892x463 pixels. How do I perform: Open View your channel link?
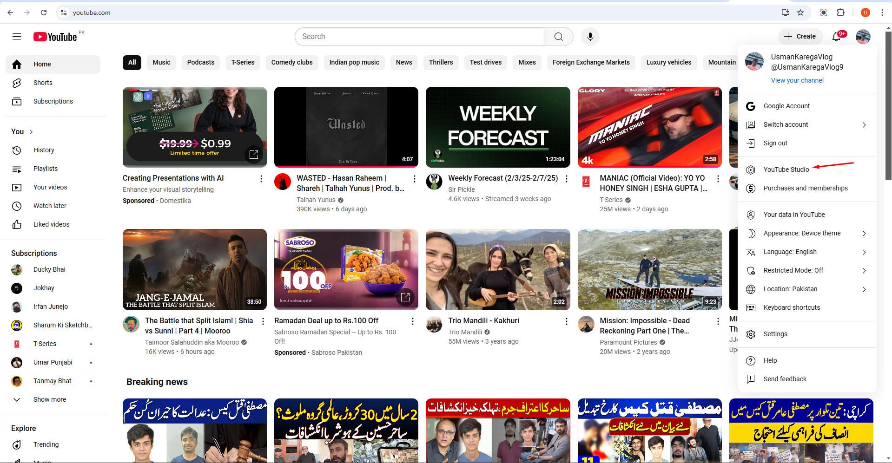click(797, 80)
